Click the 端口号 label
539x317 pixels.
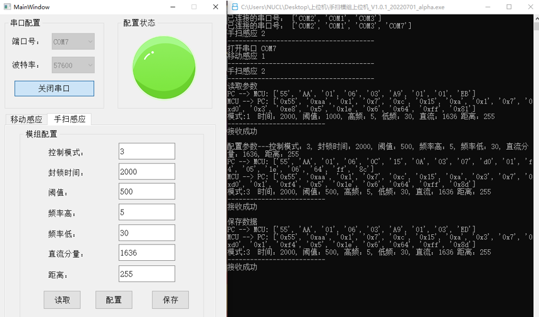pos(25,42)
